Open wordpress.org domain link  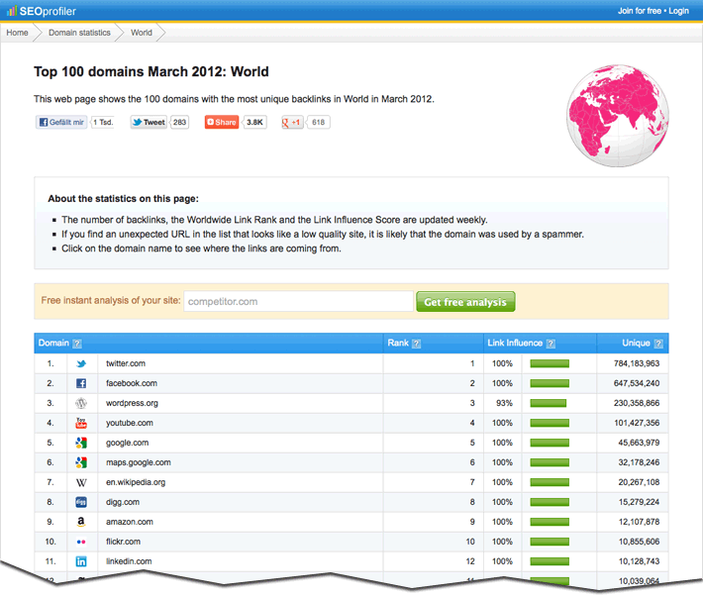(x=132, y=403)
